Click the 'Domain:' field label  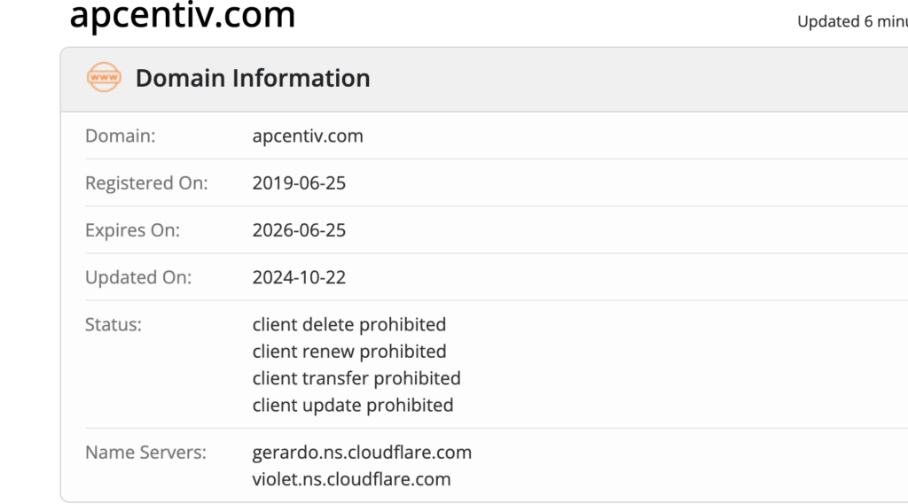point(120,136)
